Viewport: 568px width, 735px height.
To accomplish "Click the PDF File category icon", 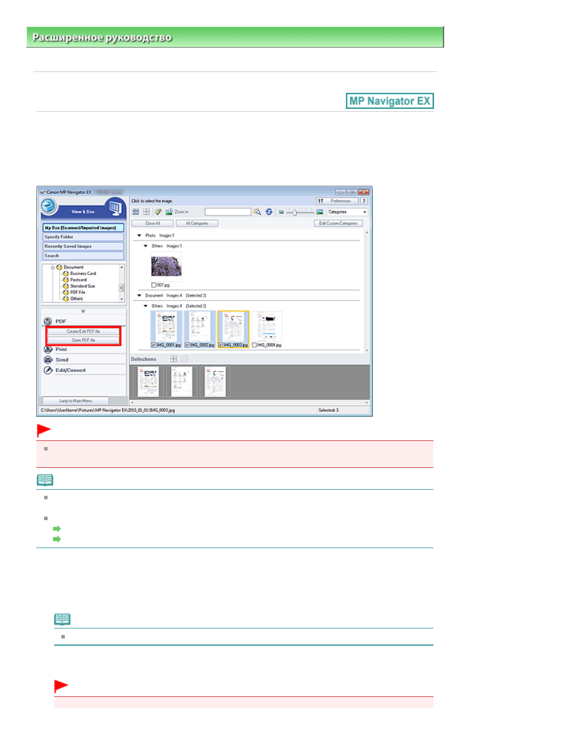I will (x=65, y=292).
